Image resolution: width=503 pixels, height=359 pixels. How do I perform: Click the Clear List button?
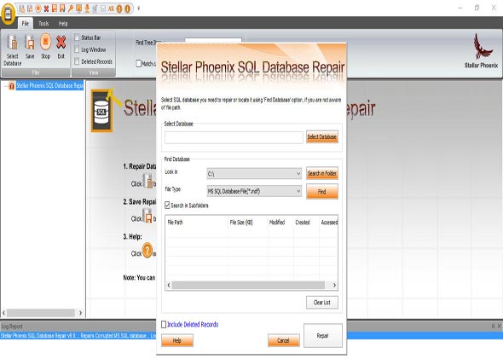click(x=322, y=302)
